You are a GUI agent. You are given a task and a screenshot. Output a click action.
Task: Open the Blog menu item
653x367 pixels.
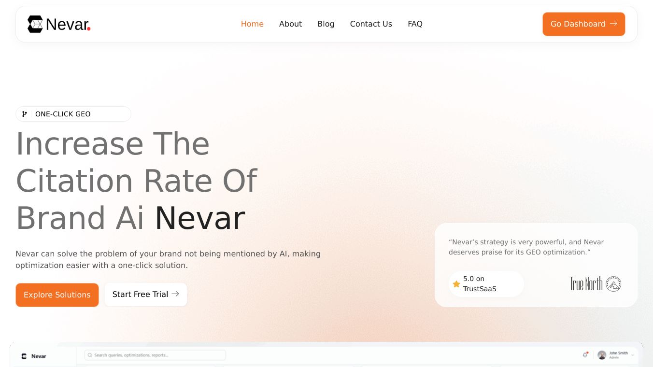[326, 24]
